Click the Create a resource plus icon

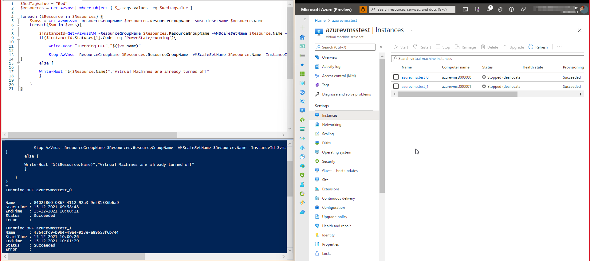(302, 28)
